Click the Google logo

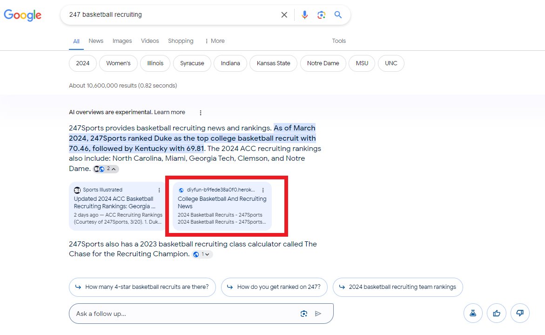pos(23,15)
